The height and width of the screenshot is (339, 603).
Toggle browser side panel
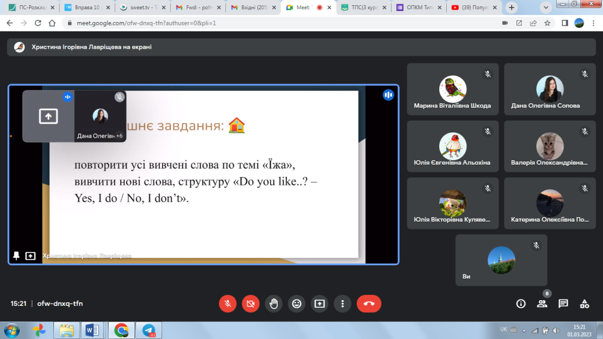[565, 23]
